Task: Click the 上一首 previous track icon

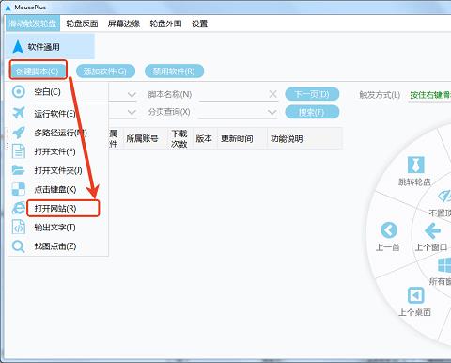Action: (389, 230)
